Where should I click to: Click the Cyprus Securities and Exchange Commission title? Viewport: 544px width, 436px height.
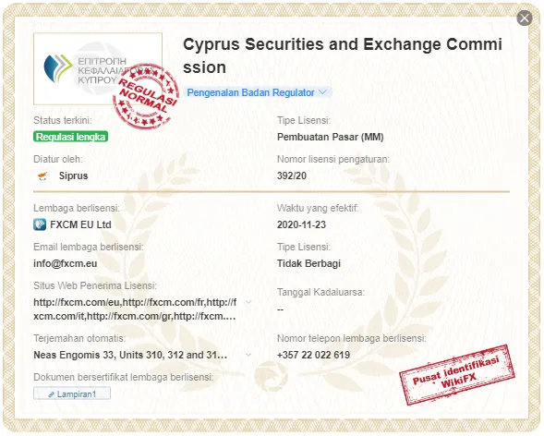click(x=343, y=55)
